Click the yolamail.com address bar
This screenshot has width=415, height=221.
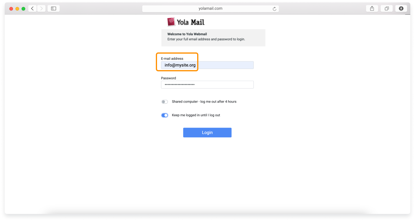[x=210, y=8]
